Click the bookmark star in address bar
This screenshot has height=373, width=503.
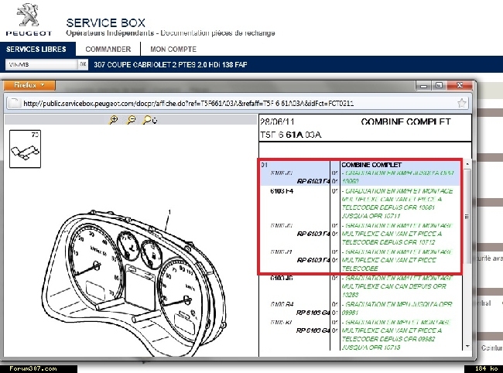pyautogui.click(x=462, y=103)
